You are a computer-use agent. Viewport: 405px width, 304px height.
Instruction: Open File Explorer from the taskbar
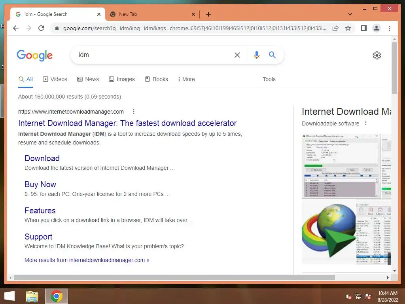click(32, 296)
